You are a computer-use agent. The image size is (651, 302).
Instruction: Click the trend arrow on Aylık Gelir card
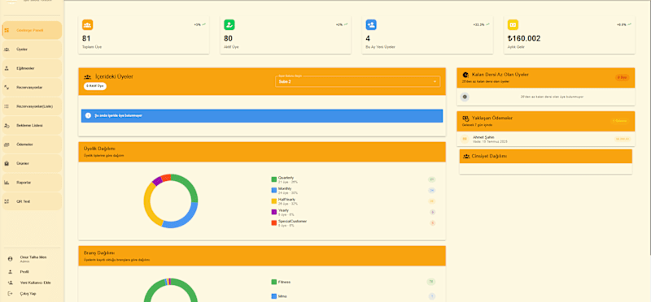(629, 24)
